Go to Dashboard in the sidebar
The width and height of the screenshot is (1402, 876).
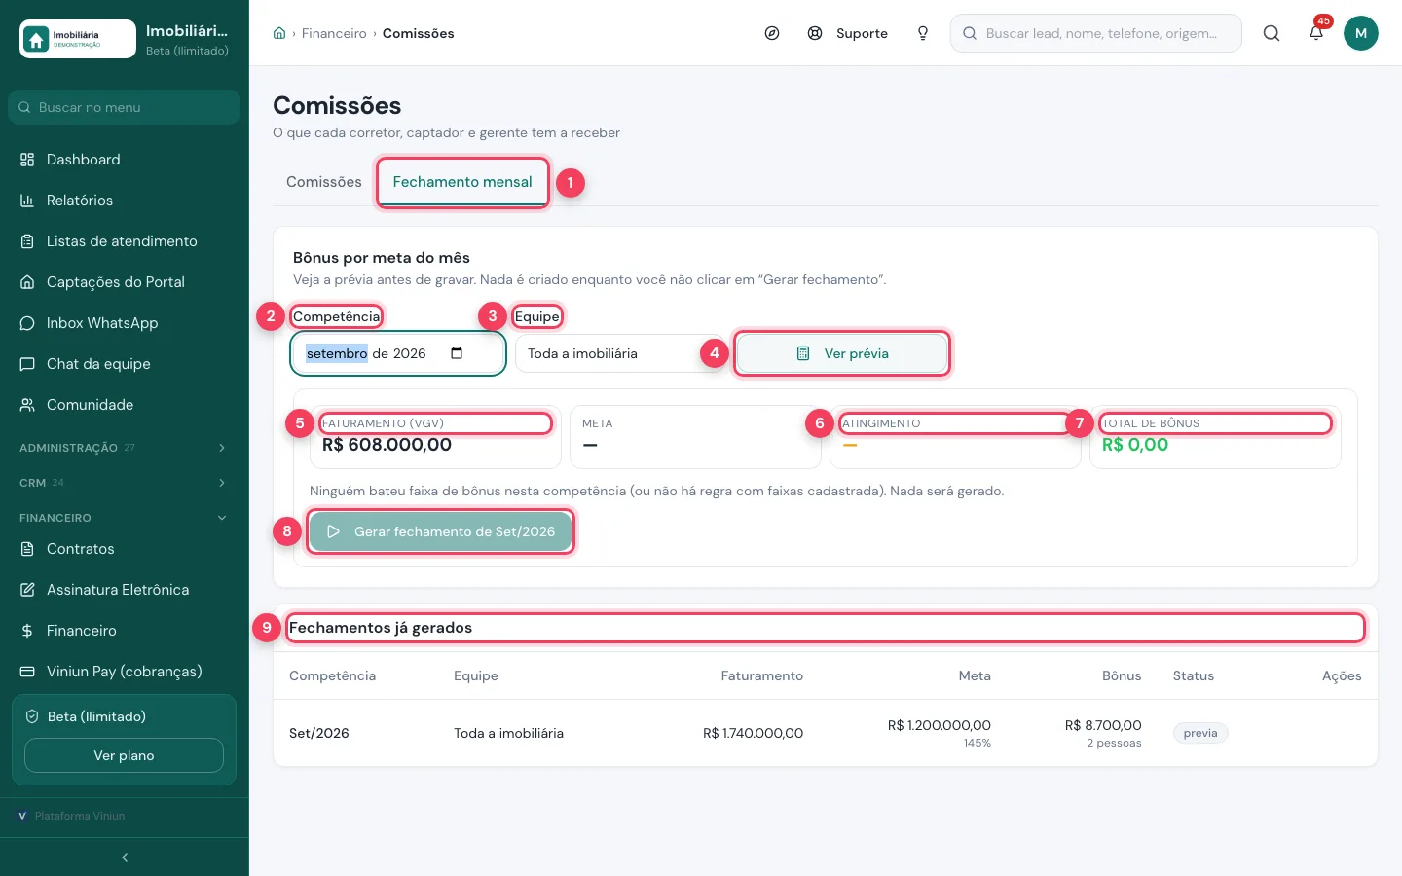pos(124,160)
